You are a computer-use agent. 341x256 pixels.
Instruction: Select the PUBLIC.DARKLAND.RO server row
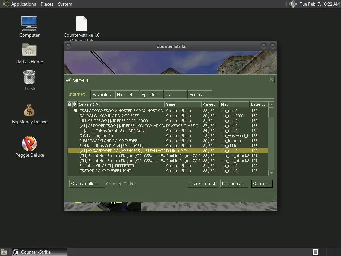pyautogui.click(x=168, y=141)
